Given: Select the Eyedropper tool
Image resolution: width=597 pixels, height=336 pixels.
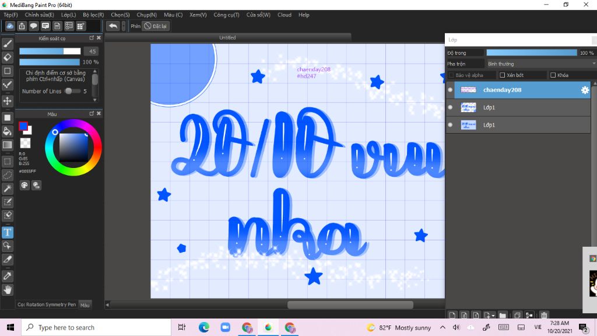Looking at the screenshot, I should point(7,276).
